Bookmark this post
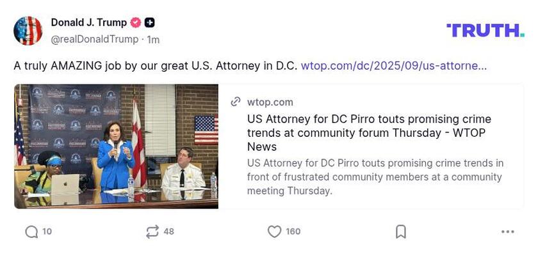 (x=401, y=232)
